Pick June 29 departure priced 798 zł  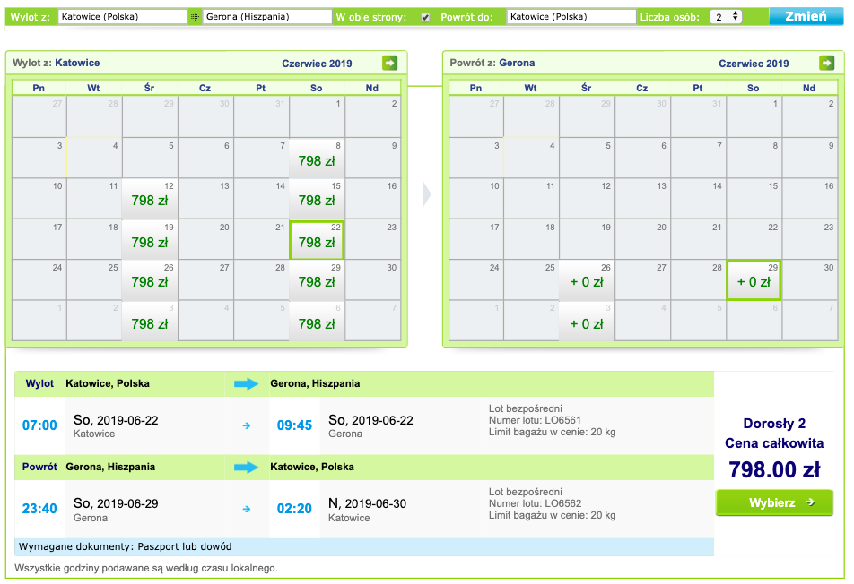tap(317, 280)
